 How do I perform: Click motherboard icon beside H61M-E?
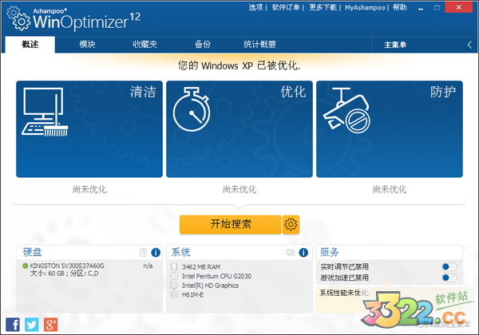pyautogui.click(x=174, y=294)
